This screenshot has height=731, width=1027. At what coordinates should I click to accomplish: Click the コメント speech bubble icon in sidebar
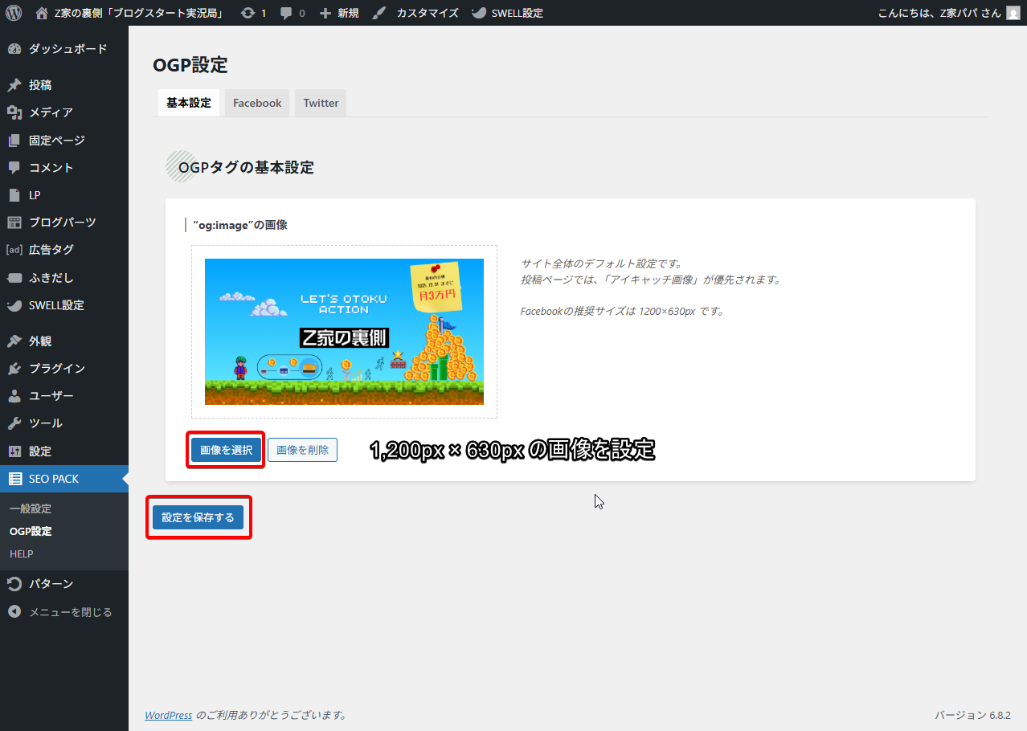pos(14,168)
